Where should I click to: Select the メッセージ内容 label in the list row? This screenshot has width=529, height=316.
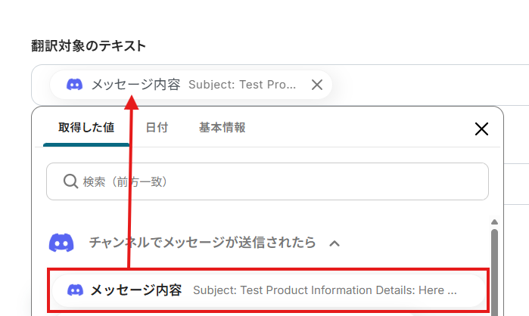pyautogui.click(x=136, y=290)
